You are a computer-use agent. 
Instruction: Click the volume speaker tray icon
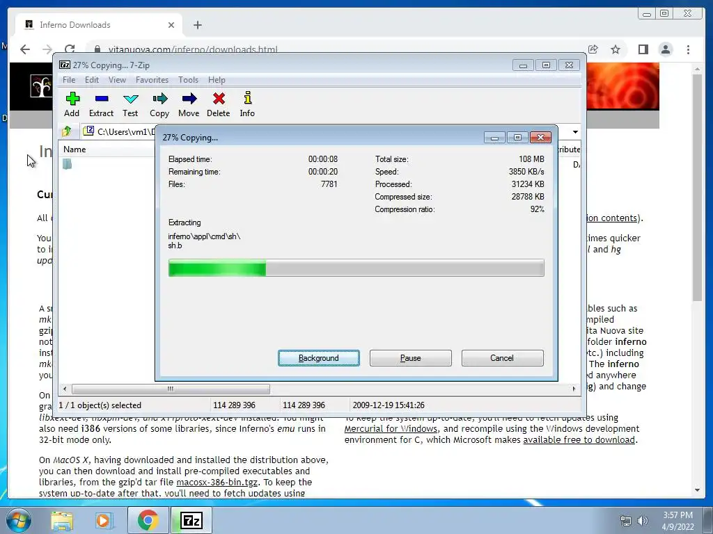(x=643, y=521)
